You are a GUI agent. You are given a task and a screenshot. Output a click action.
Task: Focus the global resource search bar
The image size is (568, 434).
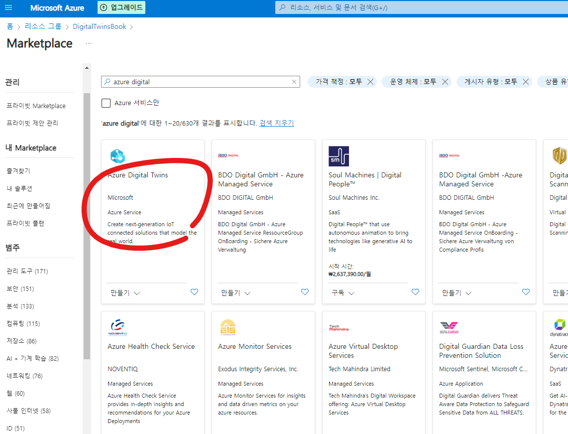tap(421, 7)
